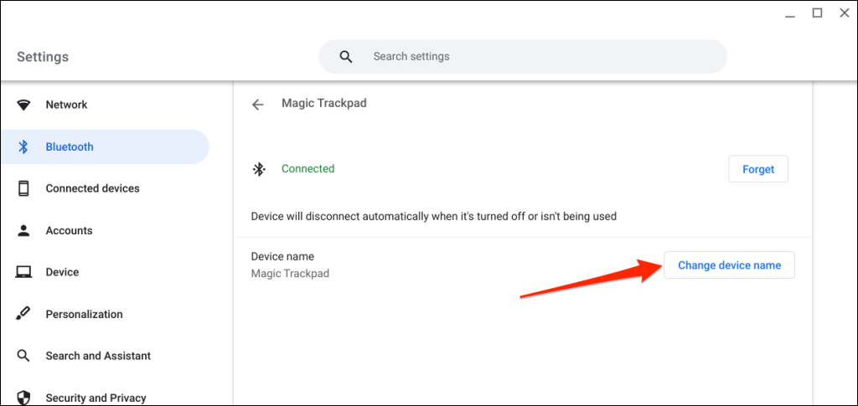Click the Network Wi-Fi icon in sidebar
The height and width of the screenshot is (406, 858).
point(23,105)
